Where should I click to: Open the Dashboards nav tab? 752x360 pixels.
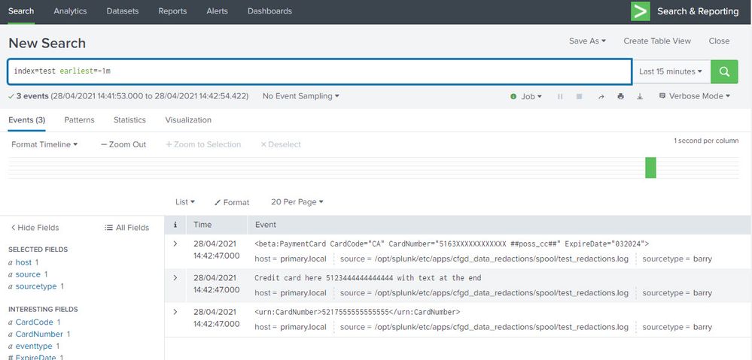click(269, 11)
